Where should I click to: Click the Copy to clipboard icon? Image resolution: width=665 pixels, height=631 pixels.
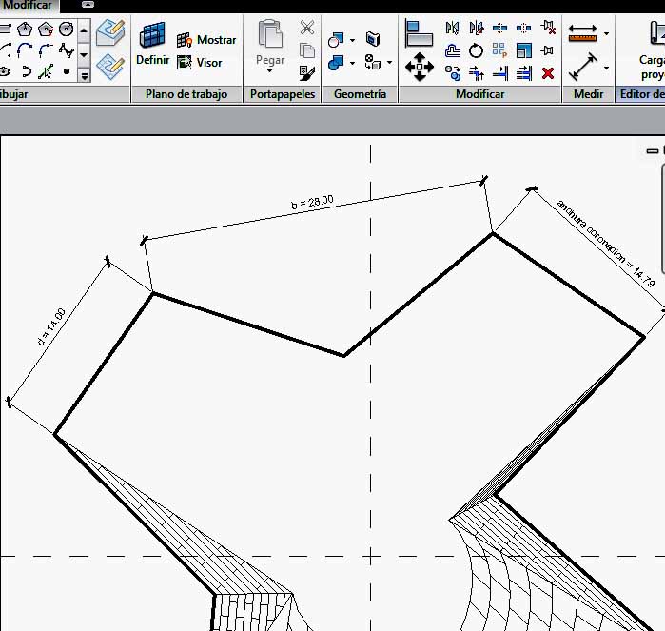tap(306, 49)
